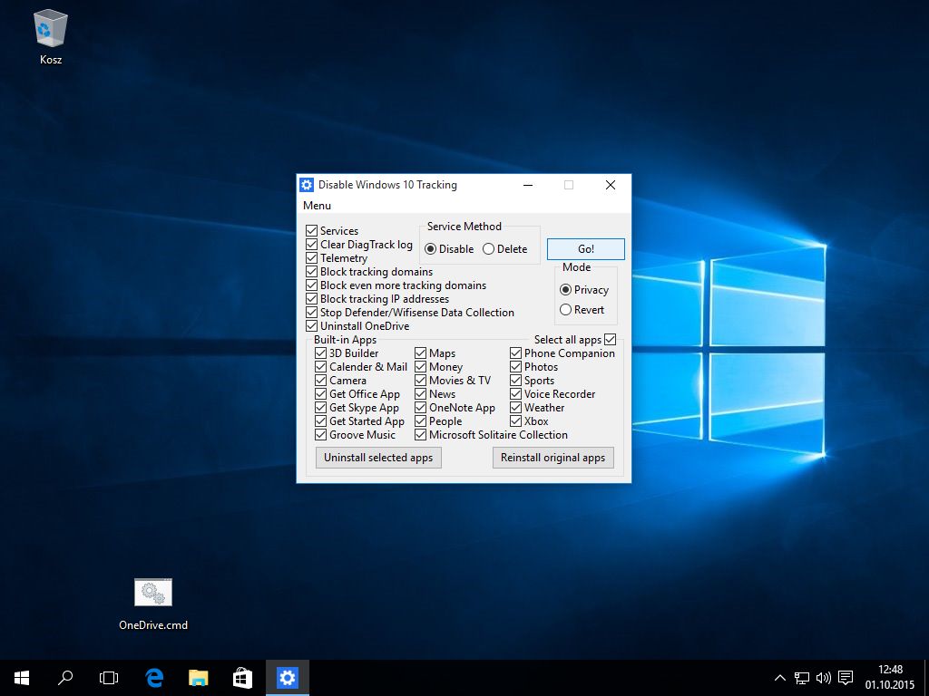Screen dimensions: 929x696
Task: Choose Privacy mode
Action: pos(565,289)
